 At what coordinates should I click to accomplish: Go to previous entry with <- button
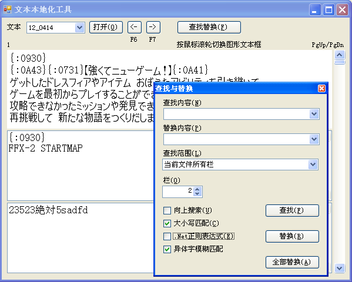coord(135,28)
